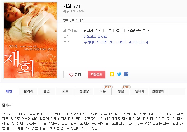This screenshot has height=132, width=187.
Task: Go to the 포토 tab
Action: 65,91
